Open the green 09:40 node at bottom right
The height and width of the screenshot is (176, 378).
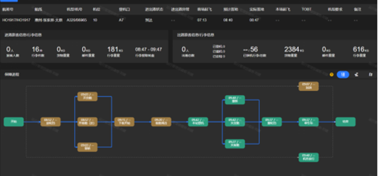pos(309,157)
